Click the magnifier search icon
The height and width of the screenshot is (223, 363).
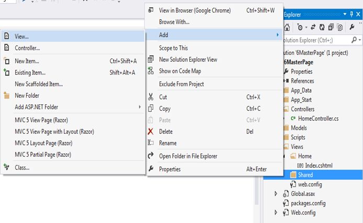tap(354, 40)
